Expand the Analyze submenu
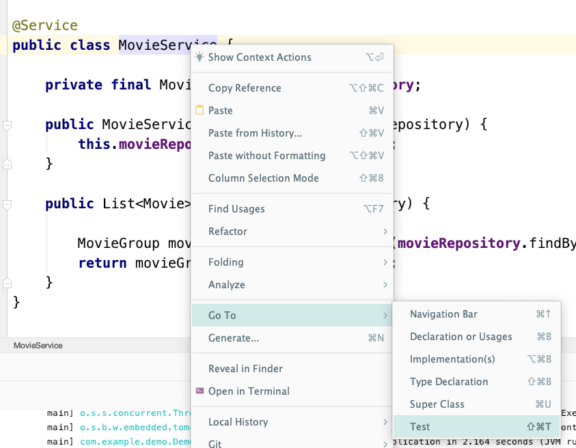 click(292, 285)
